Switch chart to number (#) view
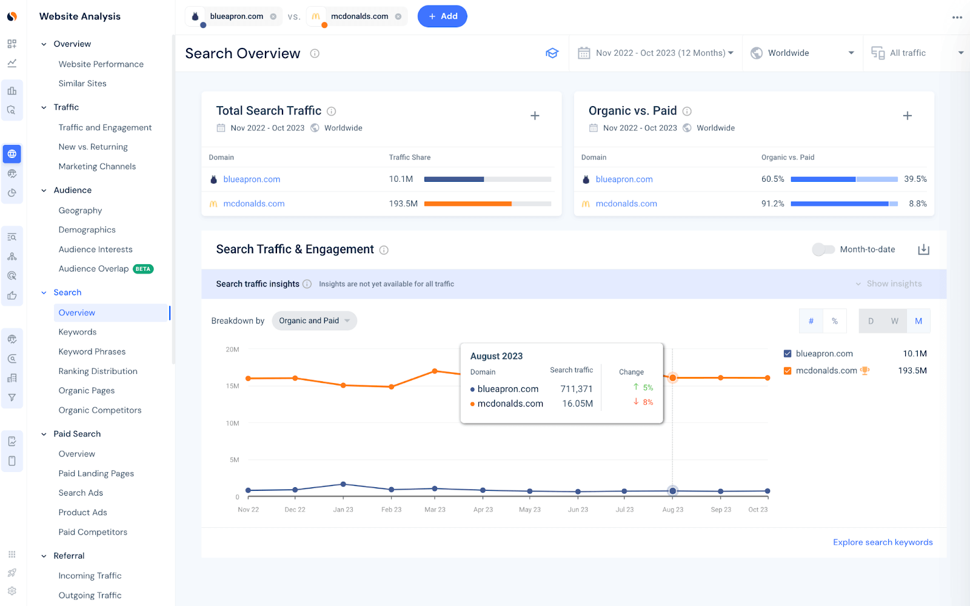The width and height of the screenshot is (970, 606). tap(811, 321)
